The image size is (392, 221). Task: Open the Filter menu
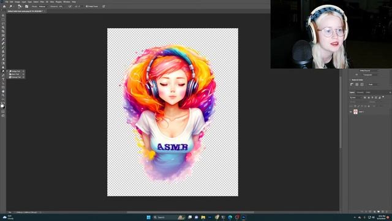[42, 2]
